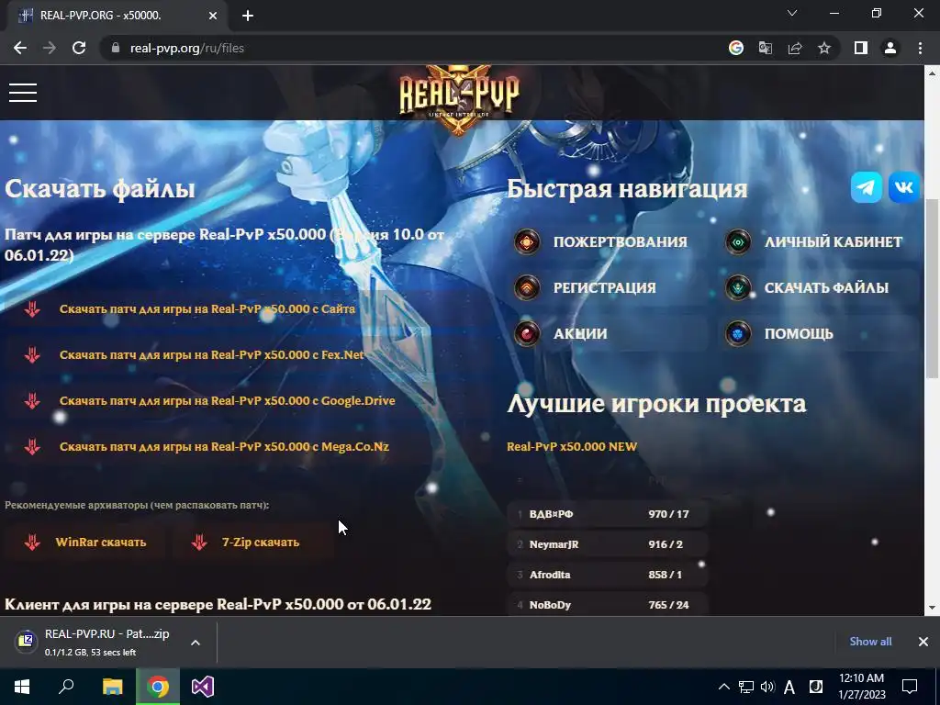Click download arrow icon beside Google.Drive link
The image size is (940, 705).
(x=32, y=400)
